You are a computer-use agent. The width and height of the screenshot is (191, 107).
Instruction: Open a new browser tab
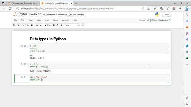pyautogui.click(x=76, y=3)
